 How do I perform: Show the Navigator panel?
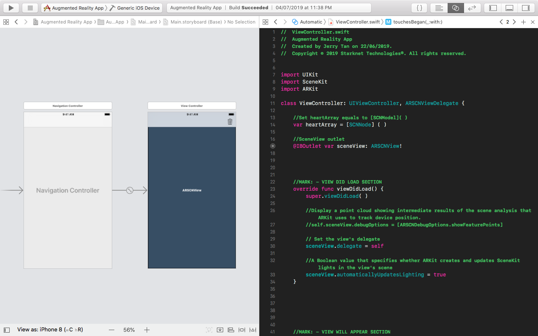tap(493, 8)
